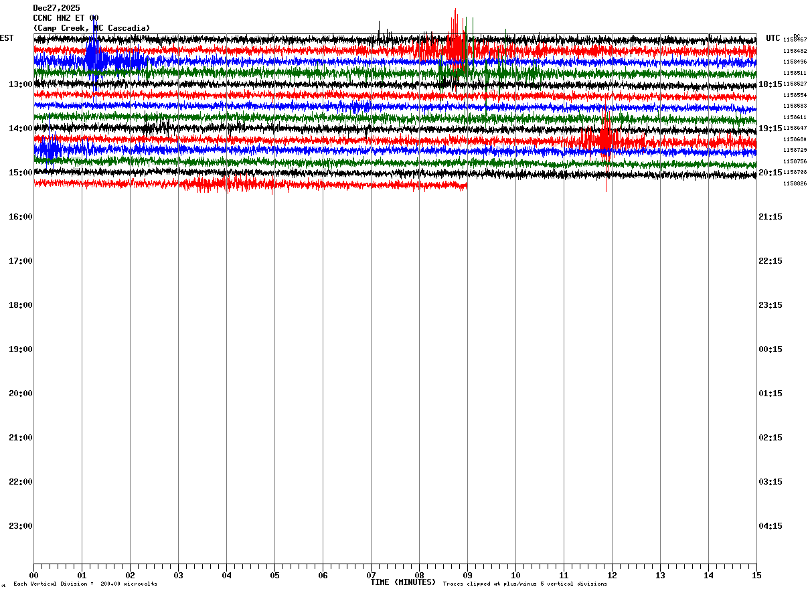810x593 pixels.
Task: Click the DC offset value 1158527
Action: click(x=795, y=84)
